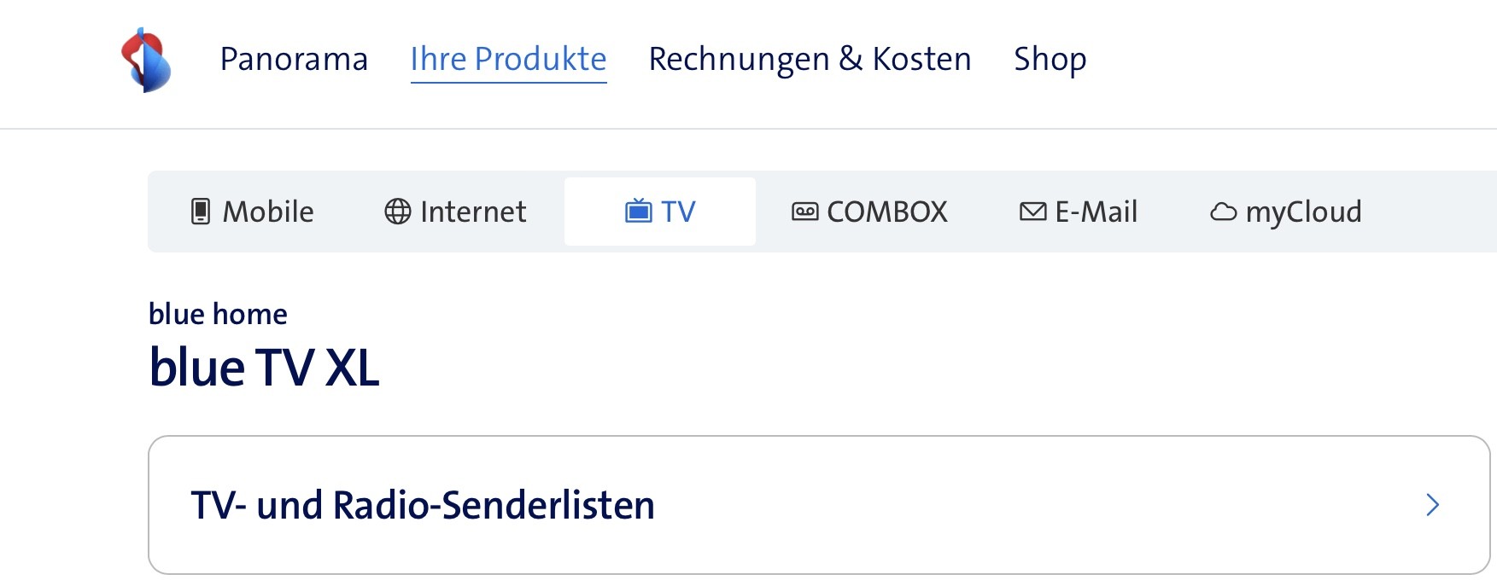Image resolution: width=1497 pixels, height=586 pixels.
Task: Click the globe icon beside Internet
Action: (398, 212)
